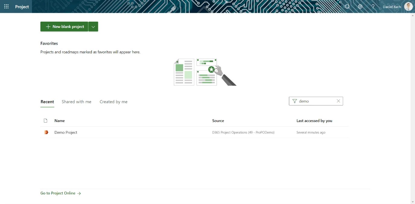Switch to the Created by me tab
The height and width of the screenshot is (204, 415).
coord(113,102)
